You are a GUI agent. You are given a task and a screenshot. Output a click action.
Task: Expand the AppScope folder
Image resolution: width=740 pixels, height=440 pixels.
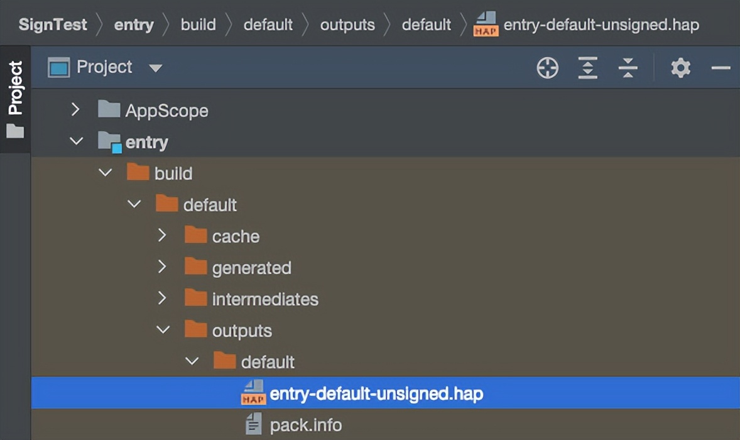pyautogui.click(x=76, y=110)
